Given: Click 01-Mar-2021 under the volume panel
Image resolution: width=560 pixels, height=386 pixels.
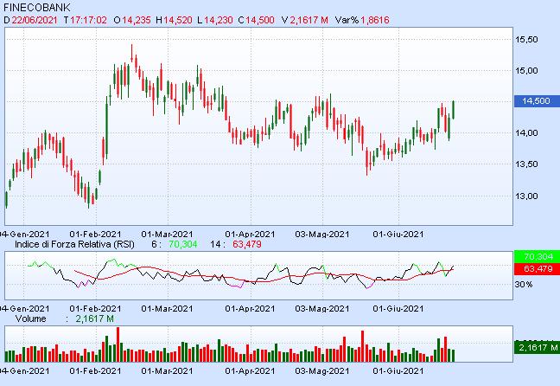Looking at the screenshot, I should pos(167,371).
